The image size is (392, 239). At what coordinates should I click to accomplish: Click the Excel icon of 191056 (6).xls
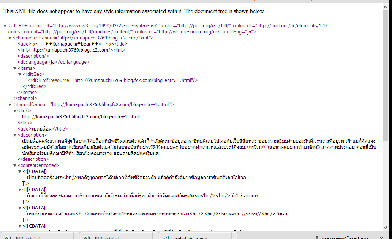point(87,237)
